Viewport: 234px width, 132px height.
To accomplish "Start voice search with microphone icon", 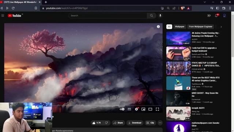I will coord(160,15).
